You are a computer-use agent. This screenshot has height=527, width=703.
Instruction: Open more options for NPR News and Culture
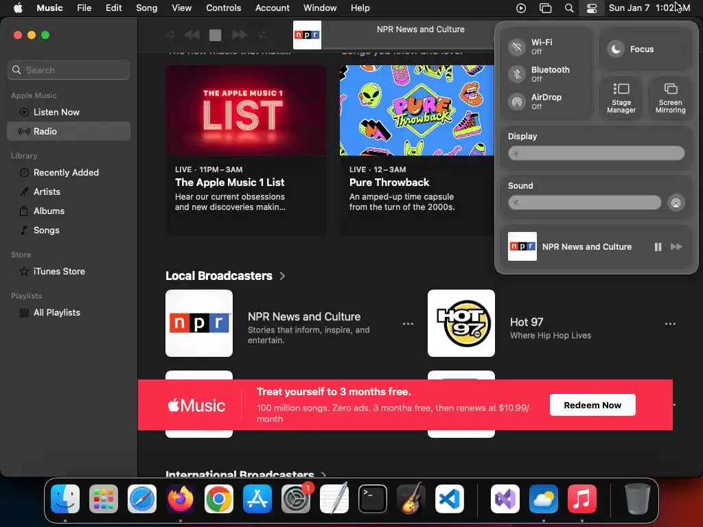pos(408,324)
